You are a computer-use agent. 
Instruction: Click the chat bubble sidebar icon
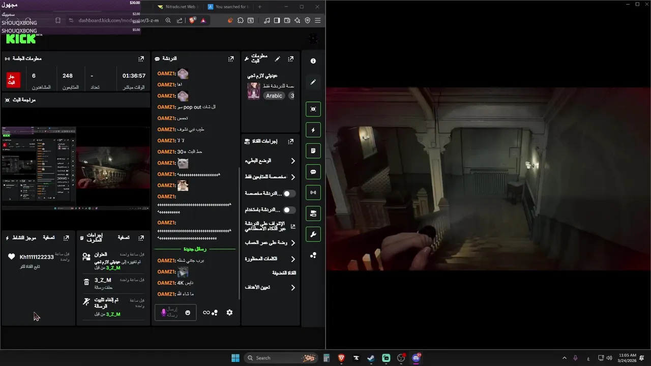tap(313, 172)
